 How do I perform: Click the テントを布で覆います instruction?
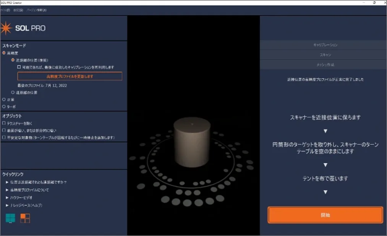point(325,178)
